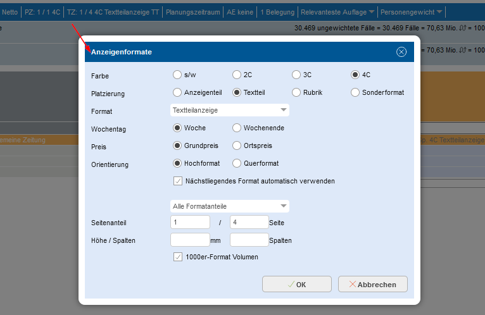
Task: Select Ortspreis price option
Action: 237,145
